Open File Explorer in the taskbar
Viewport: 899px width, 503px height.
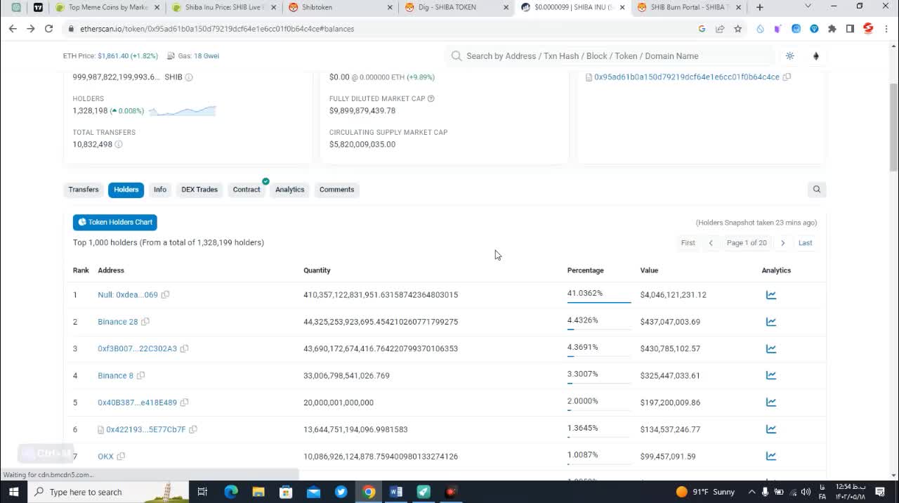pos(258,492)
